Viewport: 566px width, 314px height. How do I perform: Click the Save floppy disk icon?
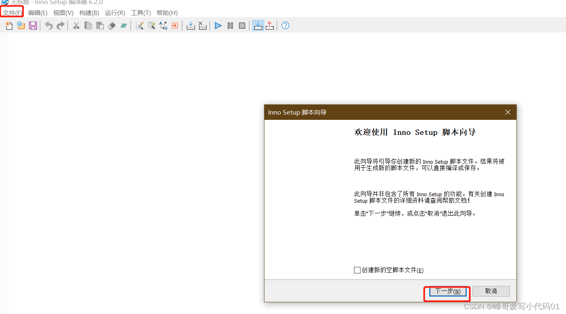[x=33, y=26]
